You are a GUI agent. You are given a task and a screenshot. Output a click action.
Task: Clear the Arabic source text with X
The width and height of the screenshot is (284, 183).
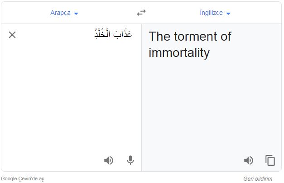tap(12, 35)
